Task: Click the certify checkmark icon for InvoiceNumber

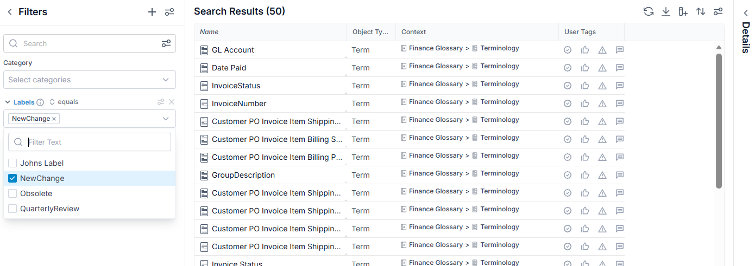Action: [x=568, y=103]
